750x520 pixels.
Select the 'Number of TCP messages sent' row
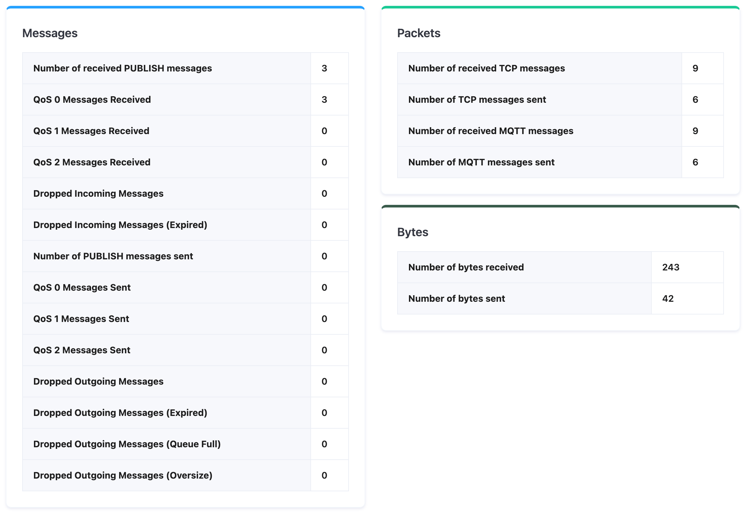477,99
